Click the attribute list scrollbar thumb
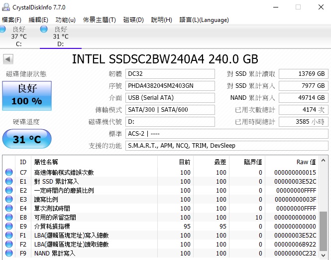Viewport: 331px width, 260px height. click(x=323, y=231)
